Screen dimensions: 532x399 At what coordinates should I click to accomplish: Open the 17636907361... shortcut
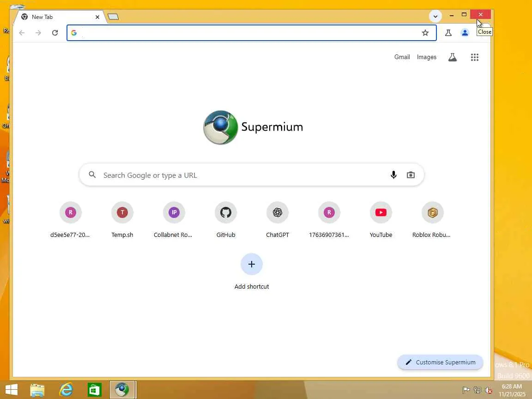[329, 219]
